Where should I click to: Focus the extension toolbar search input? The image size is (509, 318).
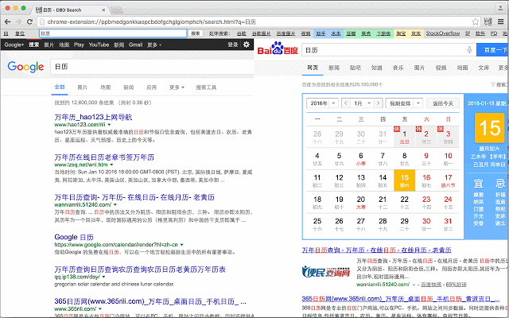click(x=113, y=33)
